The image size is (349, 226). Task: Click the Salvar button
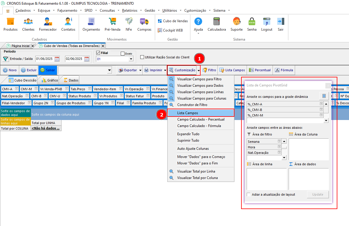(x=48, y=70)
